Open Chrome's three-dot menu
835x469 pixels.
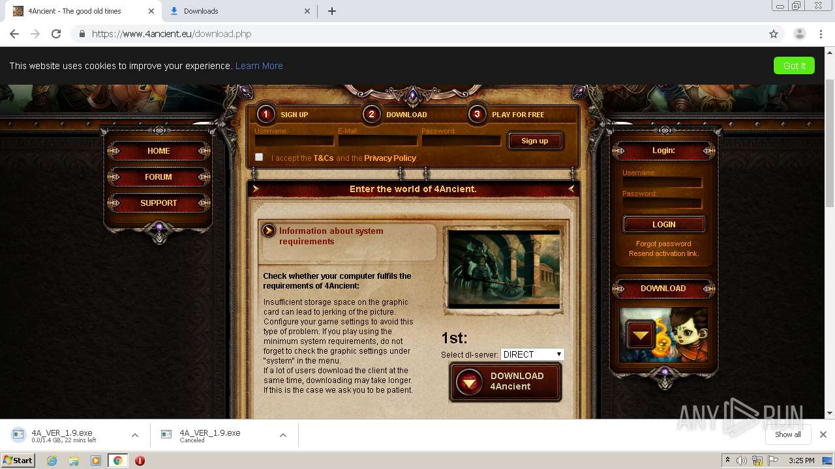(x=821, y=34)
